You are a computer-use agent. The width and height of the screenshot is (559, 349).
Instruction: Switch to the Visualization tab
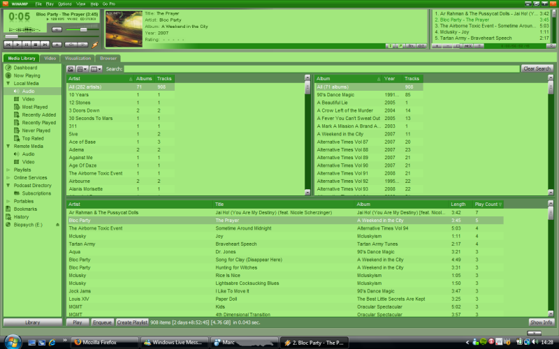coord(78,58)
